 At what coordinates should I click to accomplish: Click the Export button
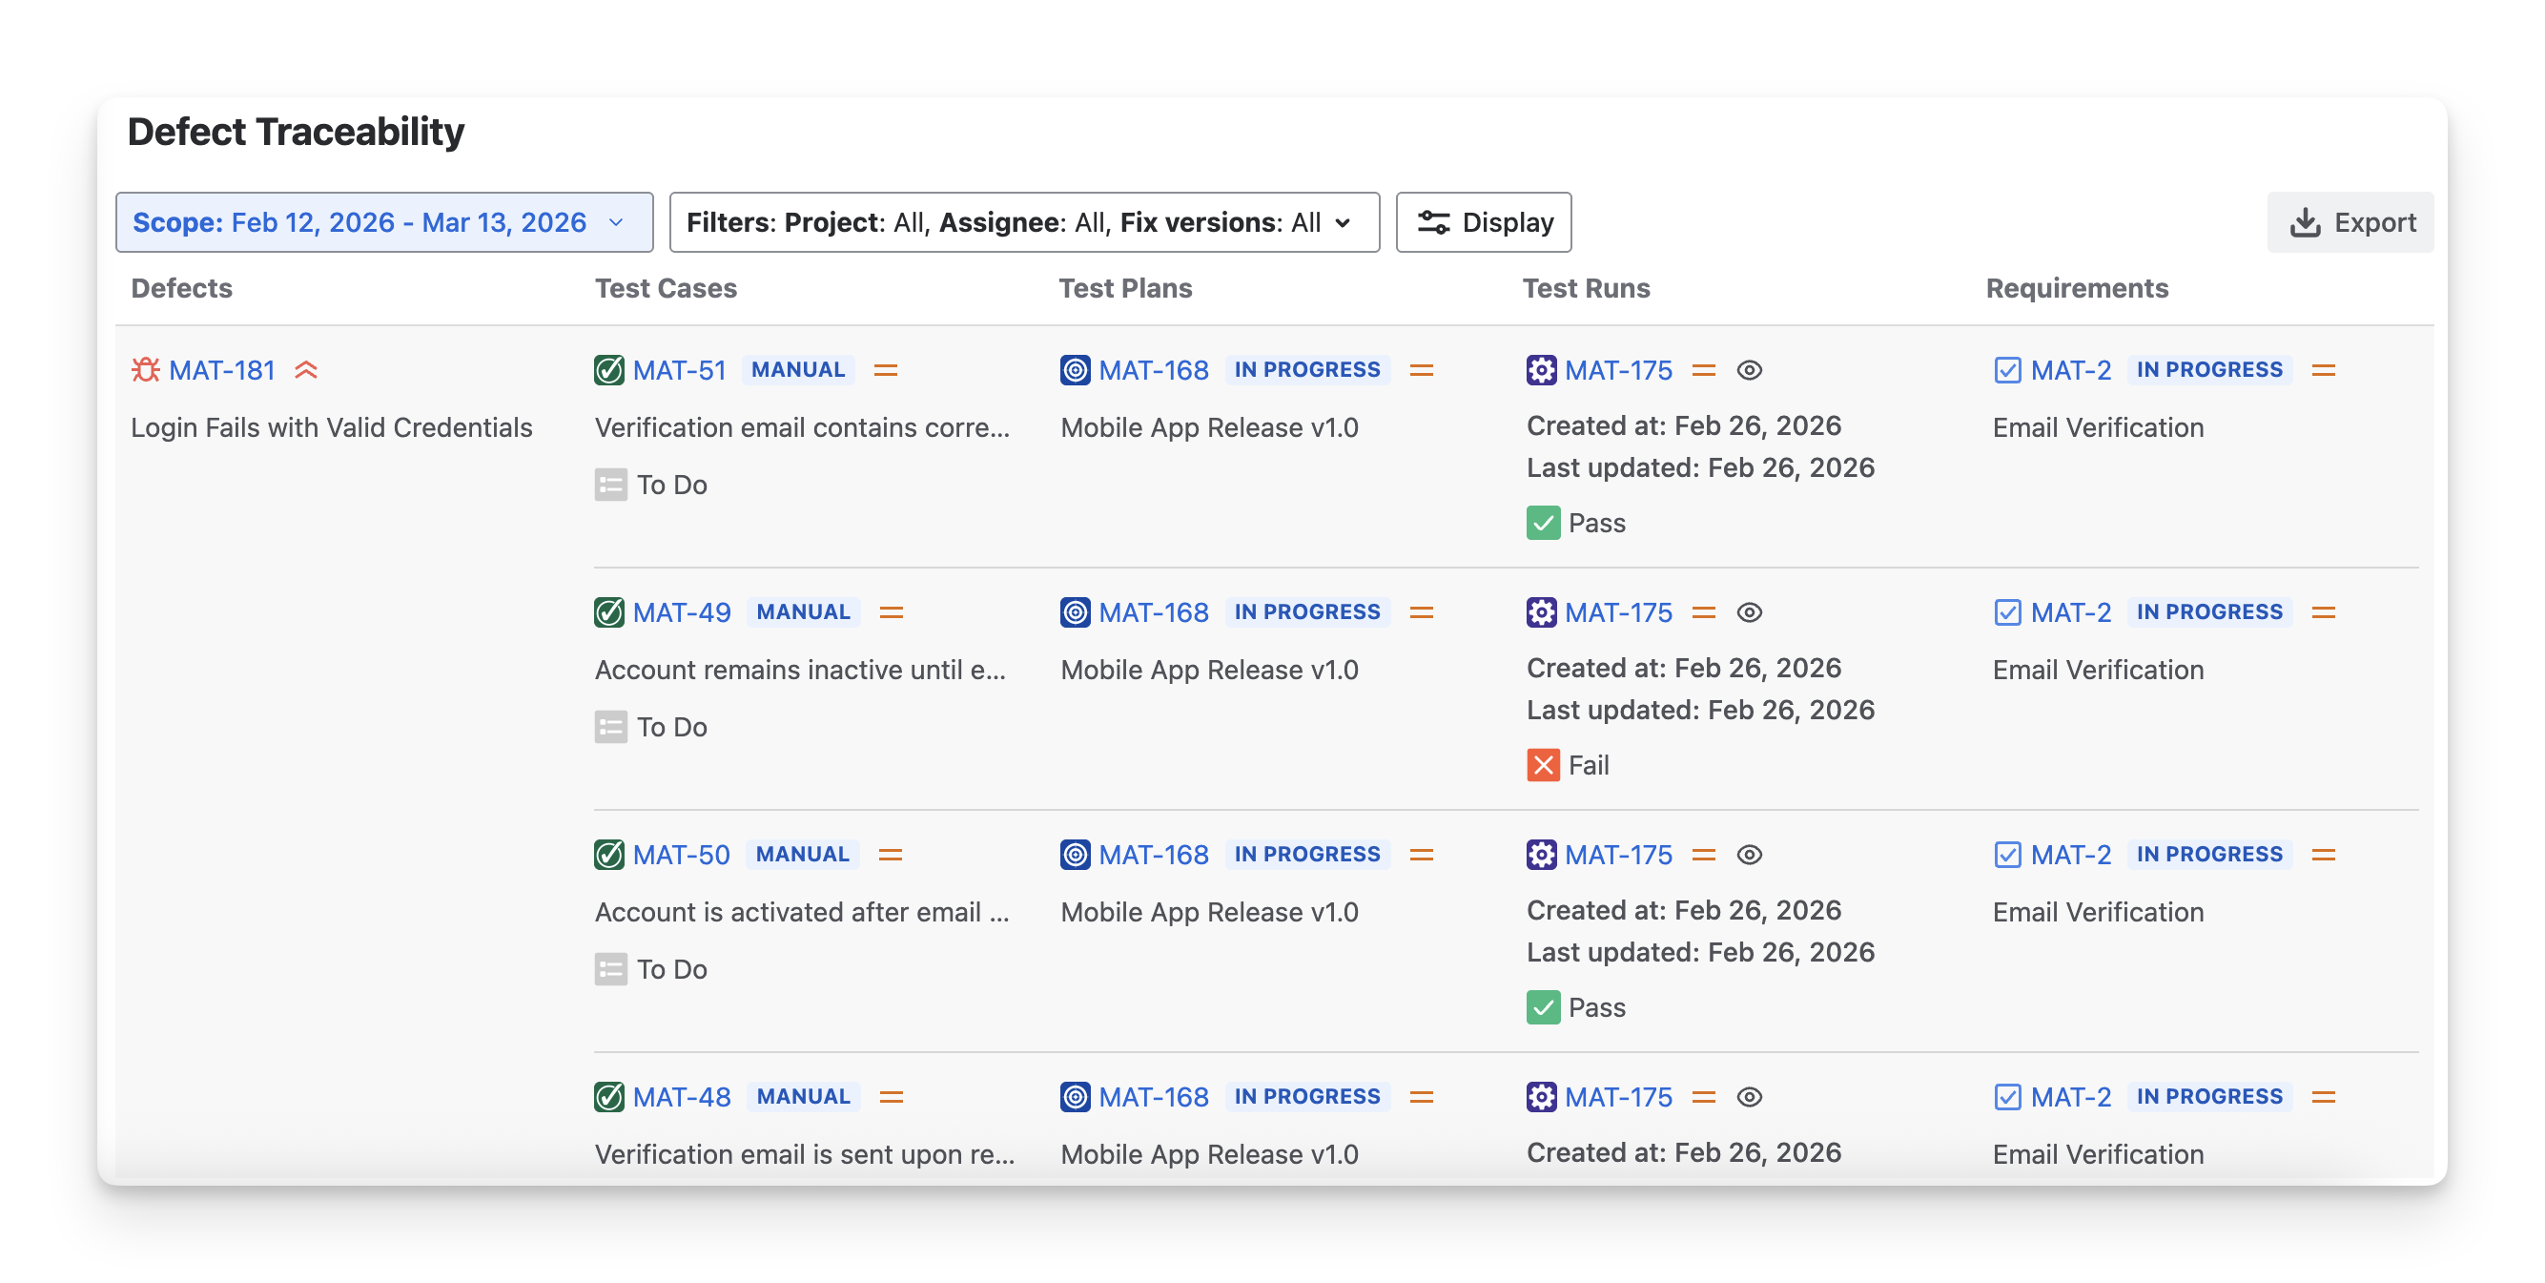click(2350, 222)
